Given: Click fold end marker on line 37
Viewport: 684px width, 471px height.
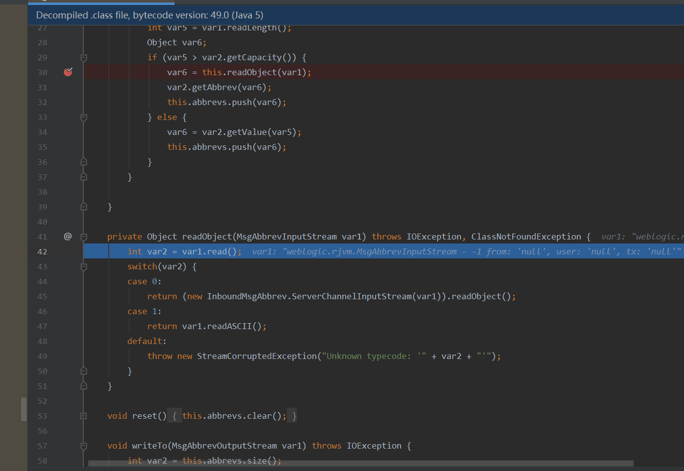Looking at the screenshot, I should (84, 177).
